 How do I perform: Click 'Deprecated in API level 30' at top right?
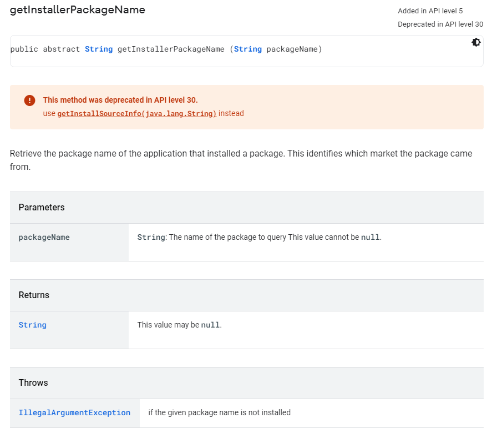pos(440,24)
